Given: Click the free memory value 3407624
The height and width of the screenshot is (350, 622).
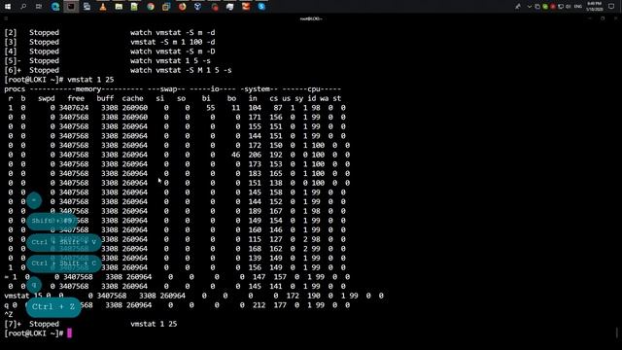Looking at the screenshot, I should (74, 108).
